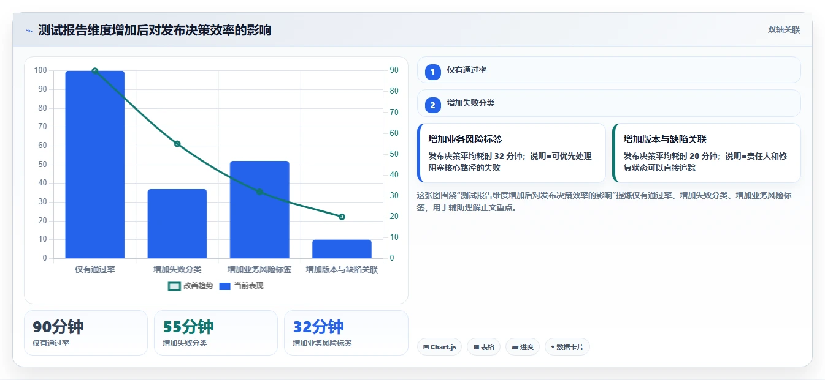
Task: Click left axis value 50
Action: (x=42, y=164)
